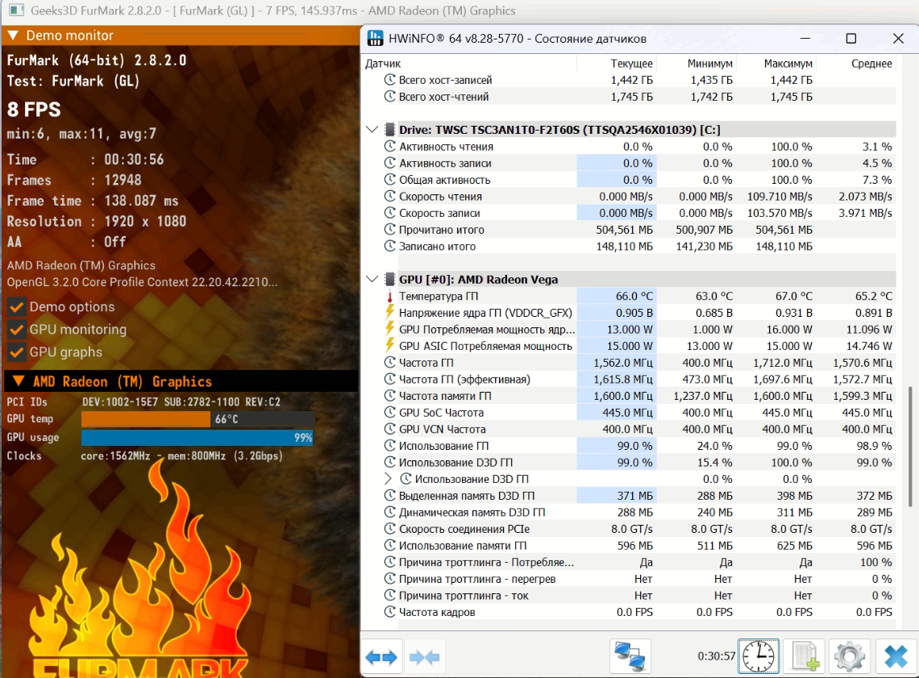Click lightning icon beside GPU Потребляемая мощность ядр
The width and height of the screenshot is (919, 678).
[x=389, y=329]
